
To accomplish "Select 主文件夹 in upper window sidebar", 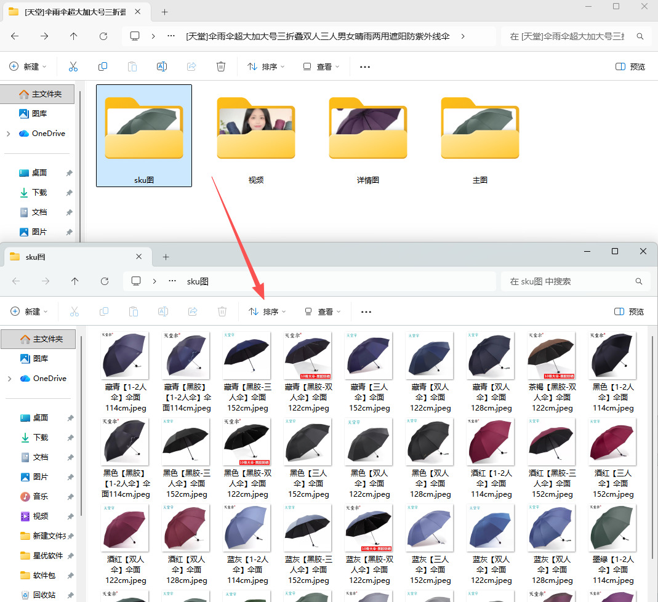I will pos(38,94).
